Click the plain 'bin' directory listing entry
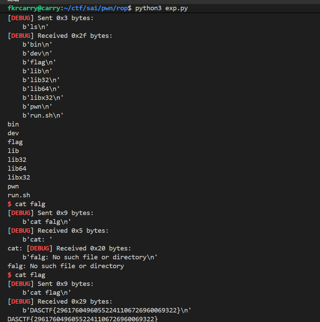Image resolution: width=320 pixels, height=322 pixels. [x=13, y=124]
